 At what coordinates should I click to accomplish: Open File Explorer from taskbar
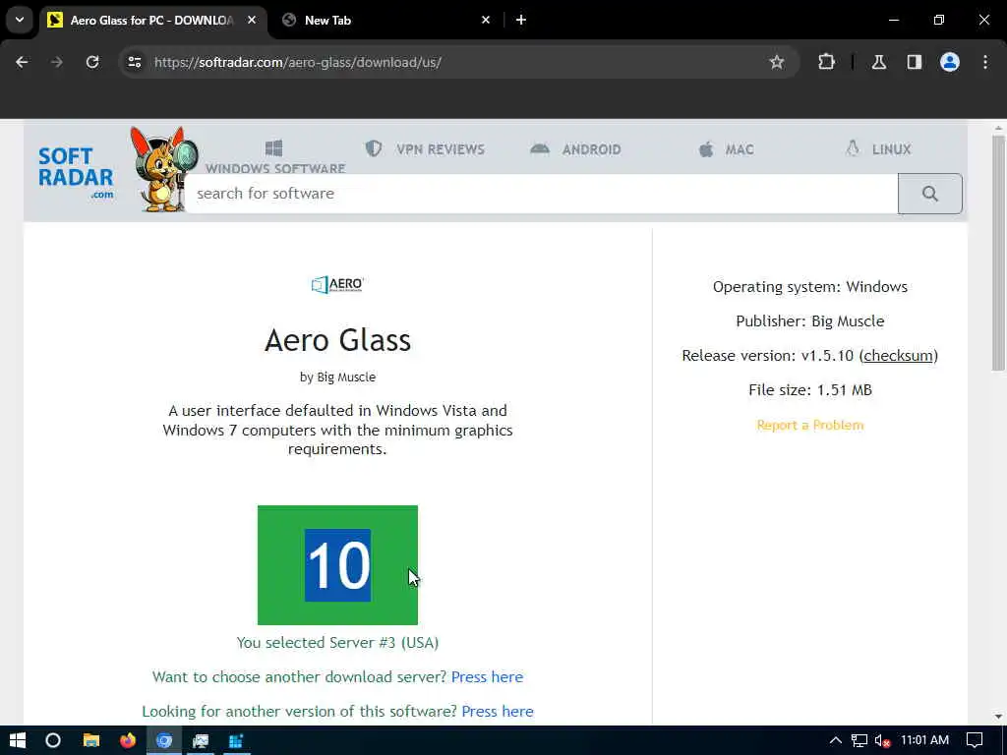(x=91, y=740)
